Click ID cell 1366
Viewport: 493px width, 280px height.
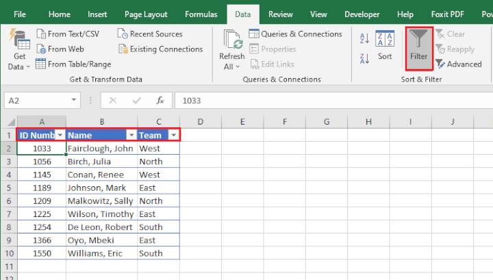click(42, 240)
